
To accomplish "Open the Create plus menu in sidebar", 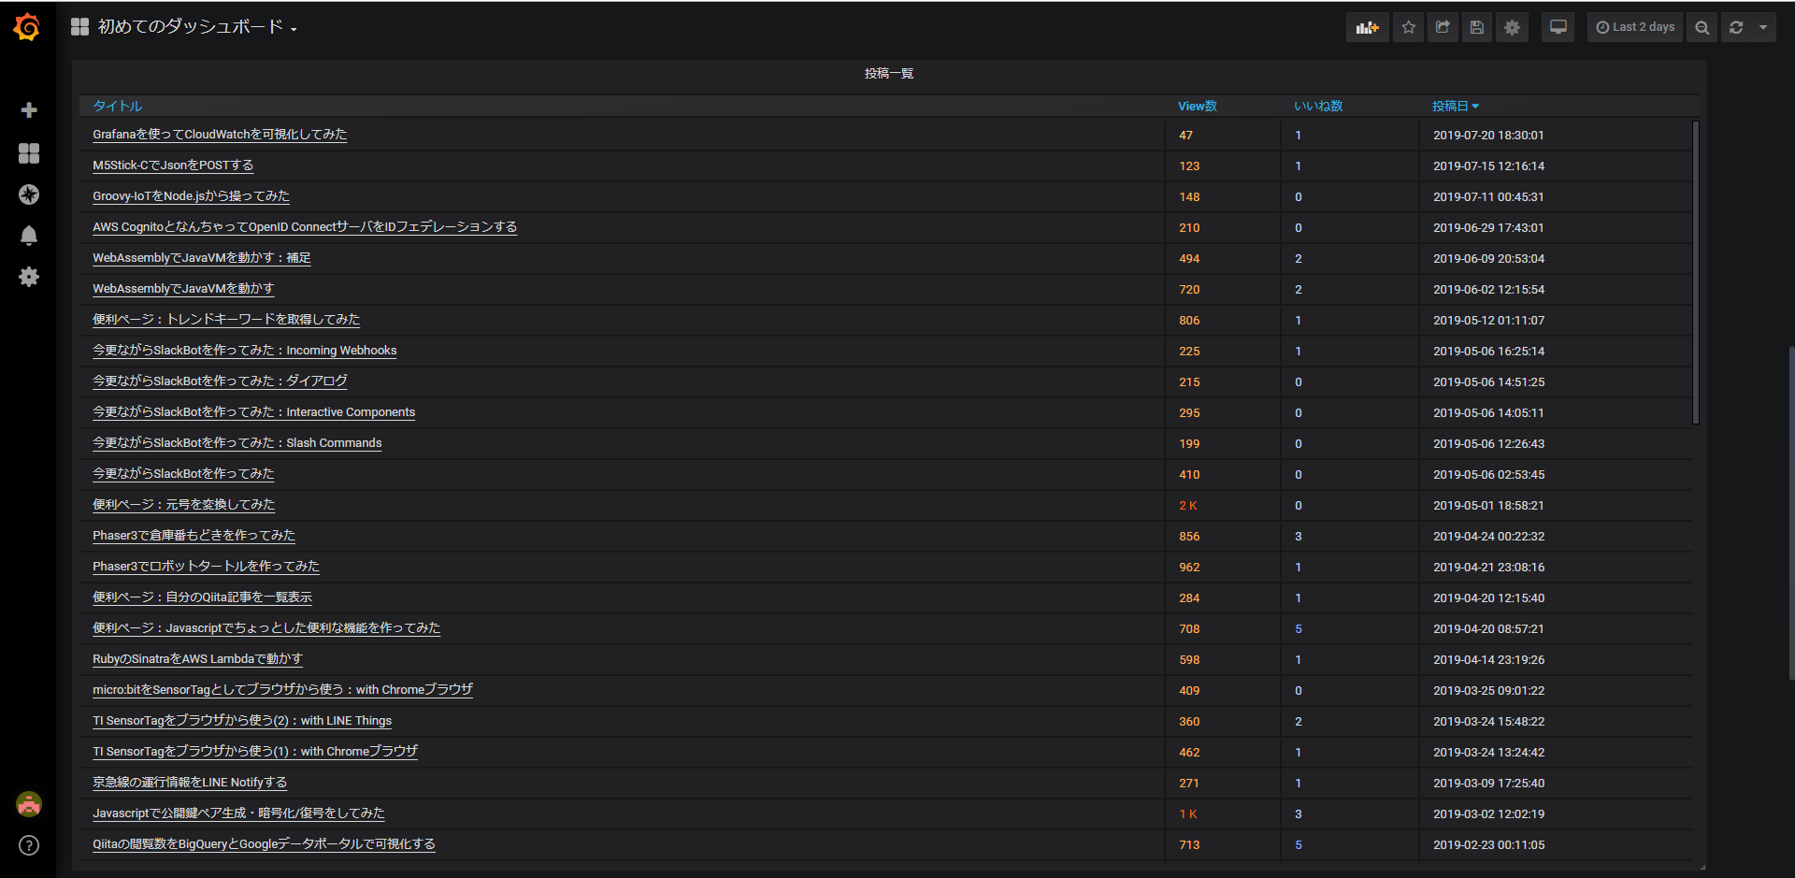I will click(29, 110).
